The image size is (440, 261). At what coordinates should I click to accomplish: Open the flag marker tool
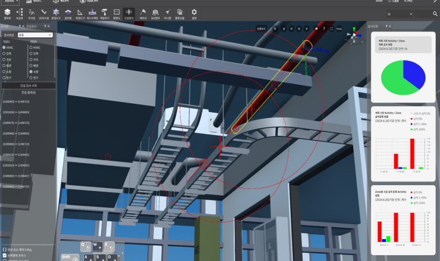tap(143, 12)
